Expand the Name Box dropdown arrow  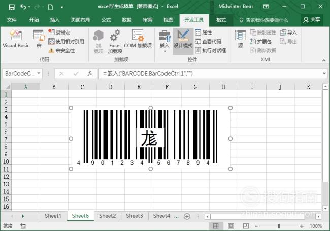(x=39, y=73)
